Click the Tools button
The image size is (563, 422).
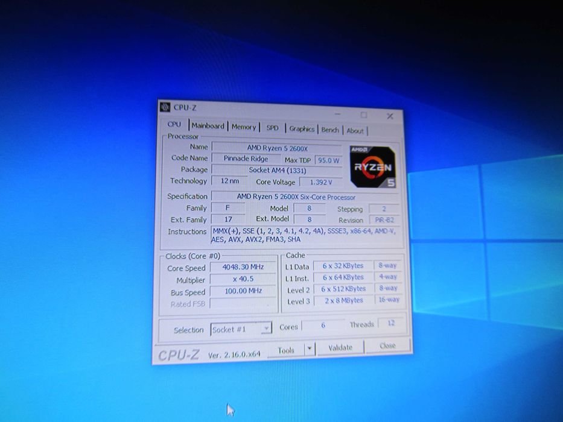286,350
